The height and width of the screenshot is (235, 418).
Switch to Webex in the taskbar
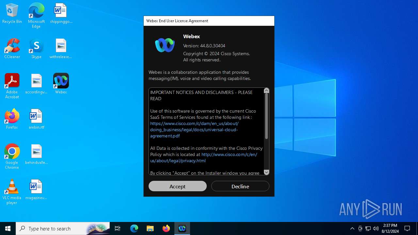pyautogui.click(x=182, y=228)
